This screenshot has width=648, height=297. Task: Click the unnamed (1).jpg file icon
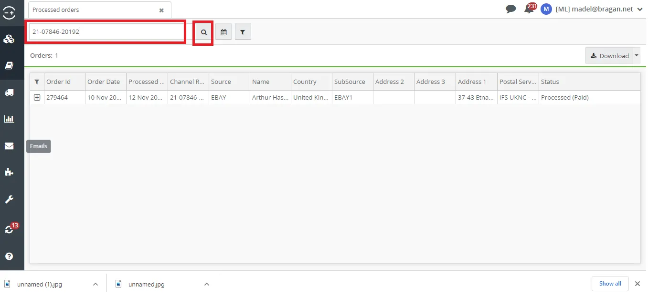(7, 284)
